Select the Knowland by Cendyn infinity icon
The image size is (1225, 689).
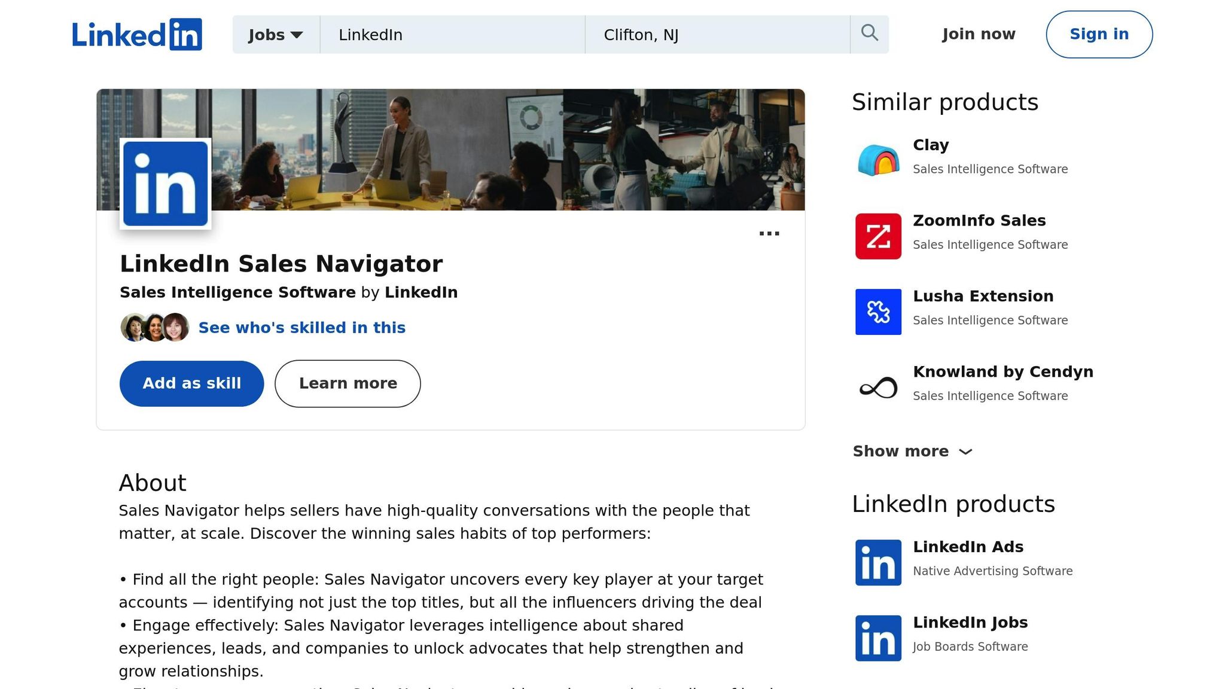[877, 387]
